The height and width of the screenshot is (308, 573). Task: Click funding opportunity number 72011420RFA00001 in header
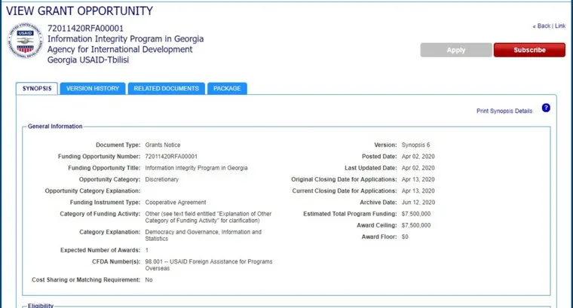(85, 29)
